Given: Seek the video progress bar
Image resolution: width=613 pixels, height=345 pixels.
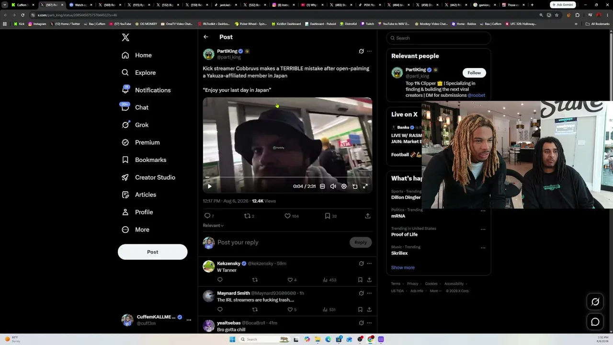Looking at the screenshot, I should [287, 177].
